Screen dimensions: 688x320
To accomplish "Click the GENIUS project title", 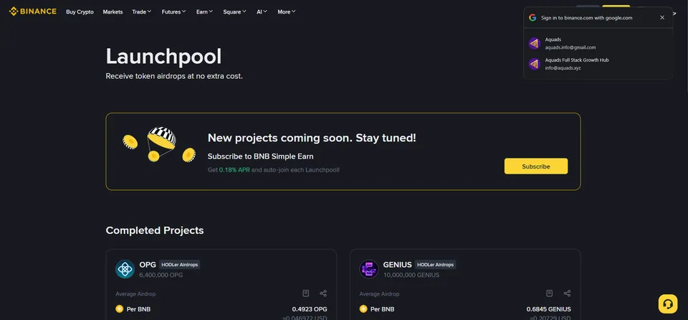I will [398, 265].
